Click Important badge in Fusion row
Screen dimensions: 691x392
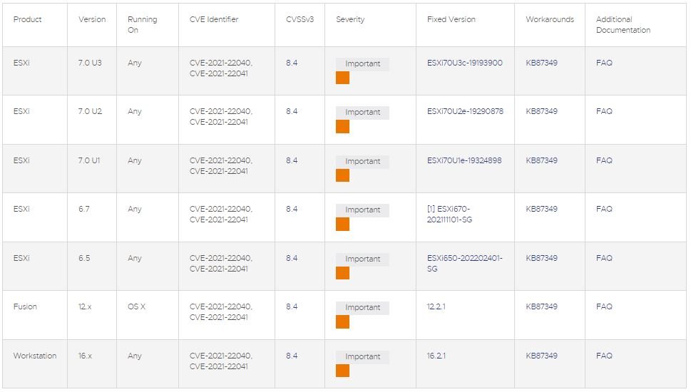click(362, 307)
